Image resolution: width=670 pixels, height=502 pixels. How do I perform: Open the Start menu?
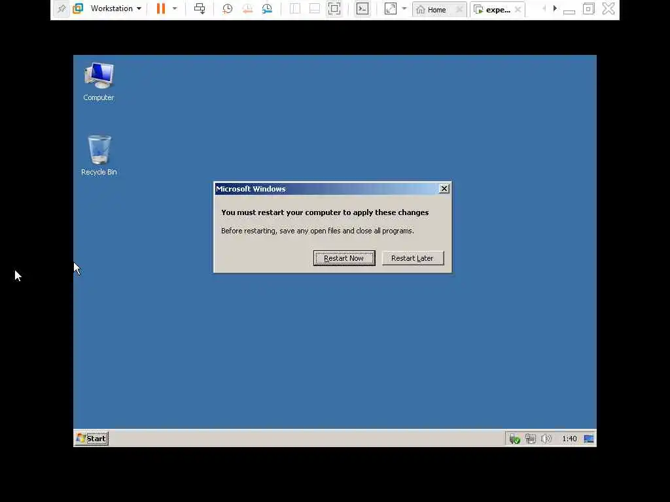[x=92, y=439]
